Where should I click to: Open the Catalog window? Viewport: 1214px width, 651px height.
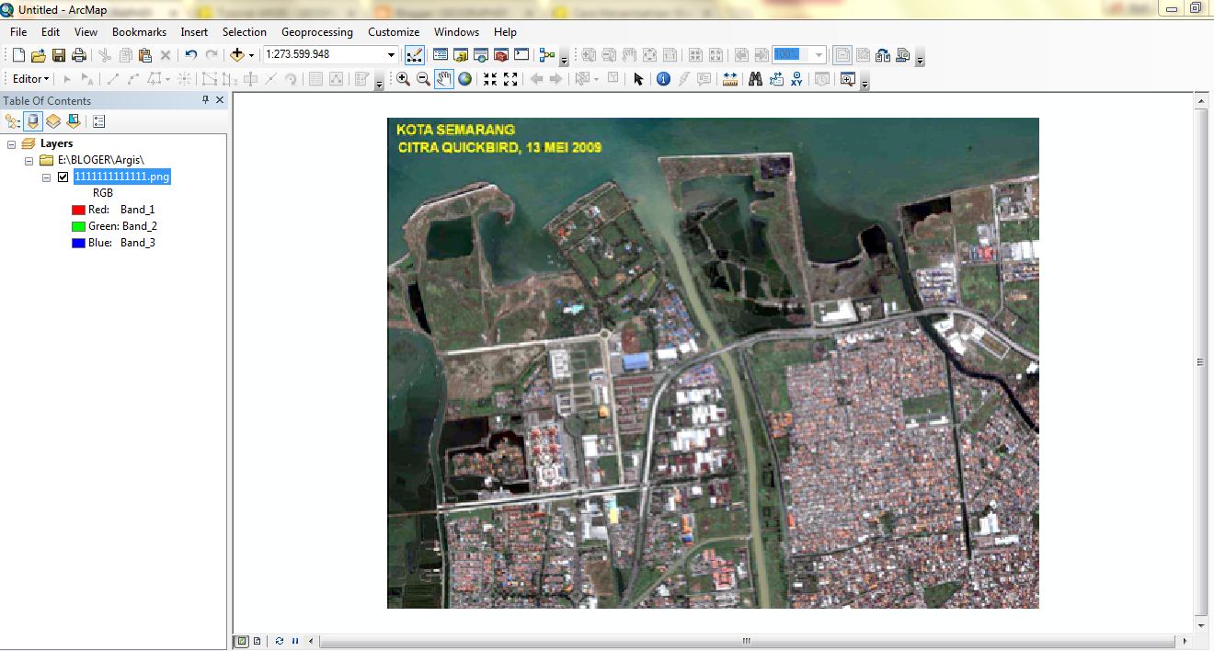(459, 54)
